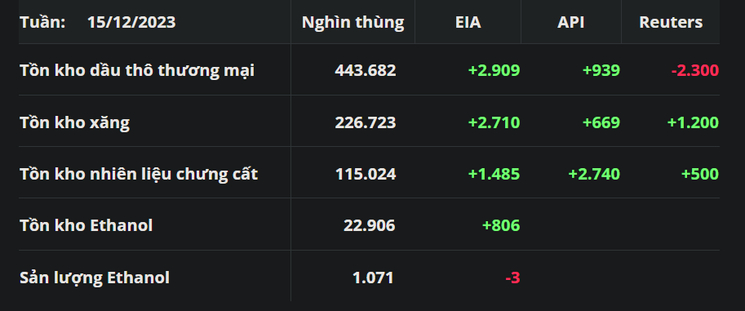
Task: Click the API column header
Action: 570,22
